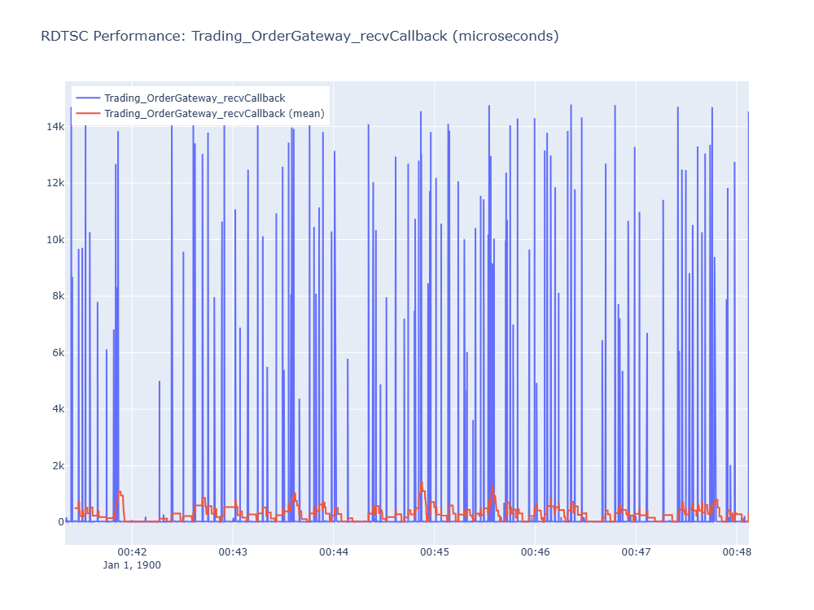Click the 00:45 x-axis tick label

point(435,552)
